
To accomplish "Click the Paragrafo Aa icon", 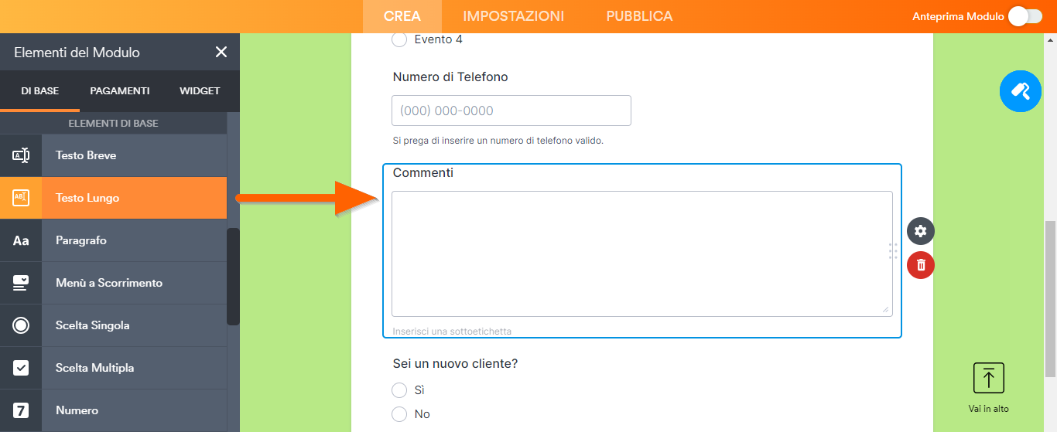I will (21, 240).
